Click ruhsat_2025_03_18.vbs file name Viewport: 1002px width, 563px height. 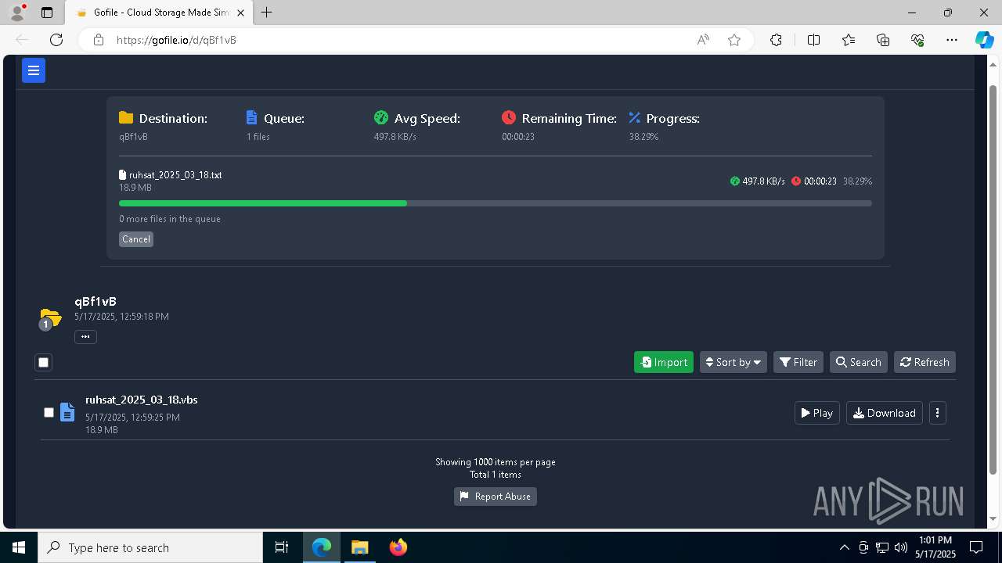click(x=142, y=400)
